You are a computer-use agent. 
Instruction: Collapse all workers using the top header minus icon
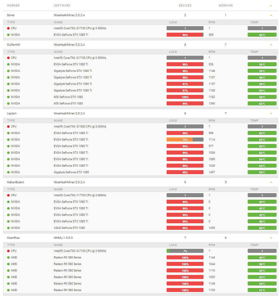[x=271, y=6]
